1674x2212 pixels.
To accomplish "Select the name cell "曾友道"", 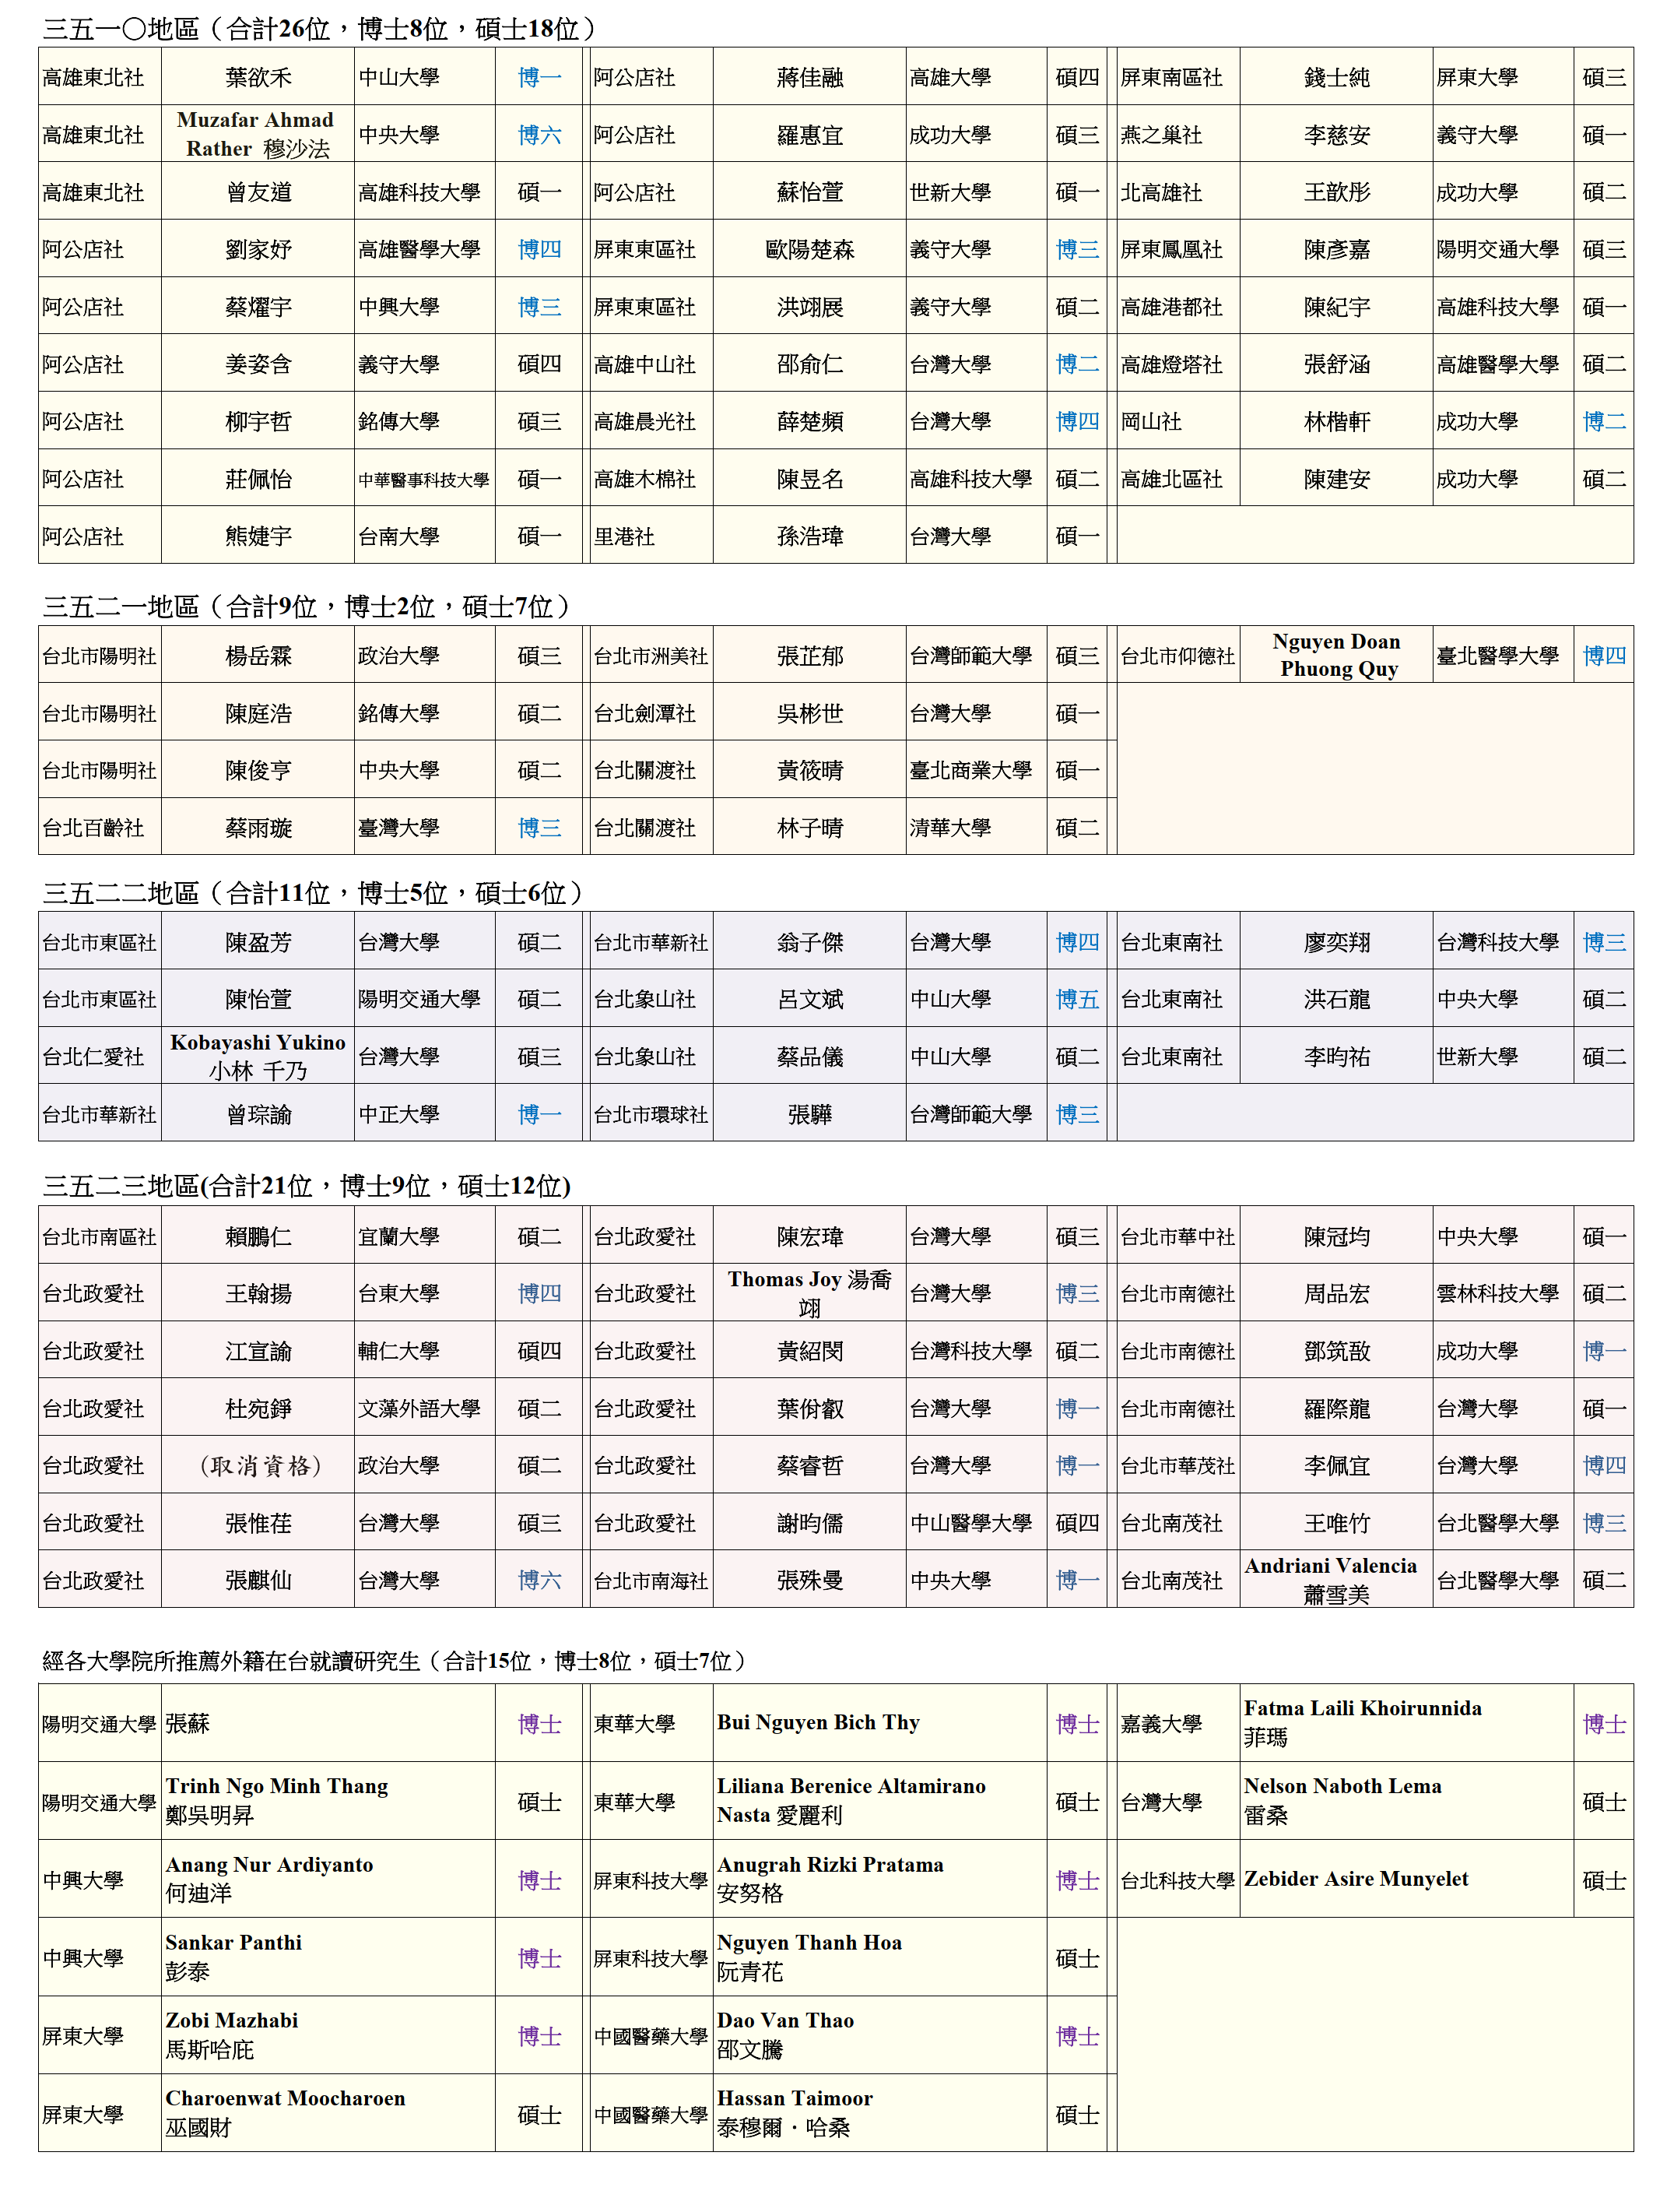I will 258,192.
